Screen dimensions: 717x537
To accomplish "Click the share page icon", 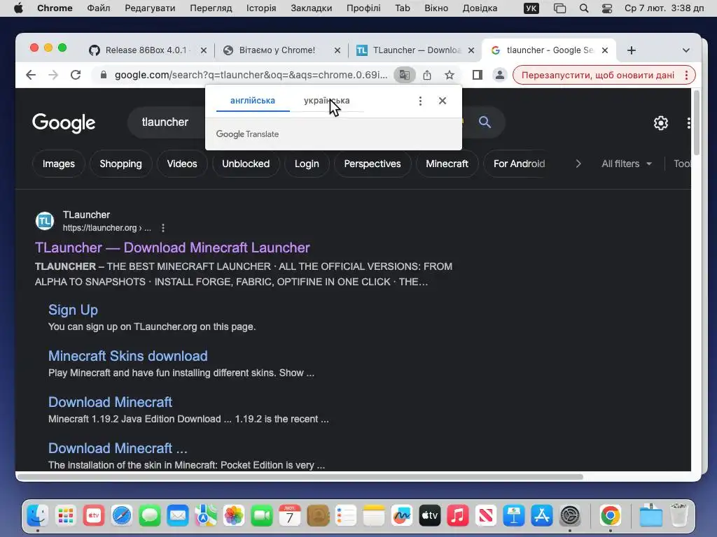I will pos(427,75).
